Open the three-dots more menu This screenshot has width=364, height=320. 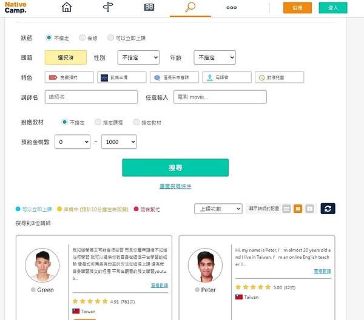click(x=232, y=8)
